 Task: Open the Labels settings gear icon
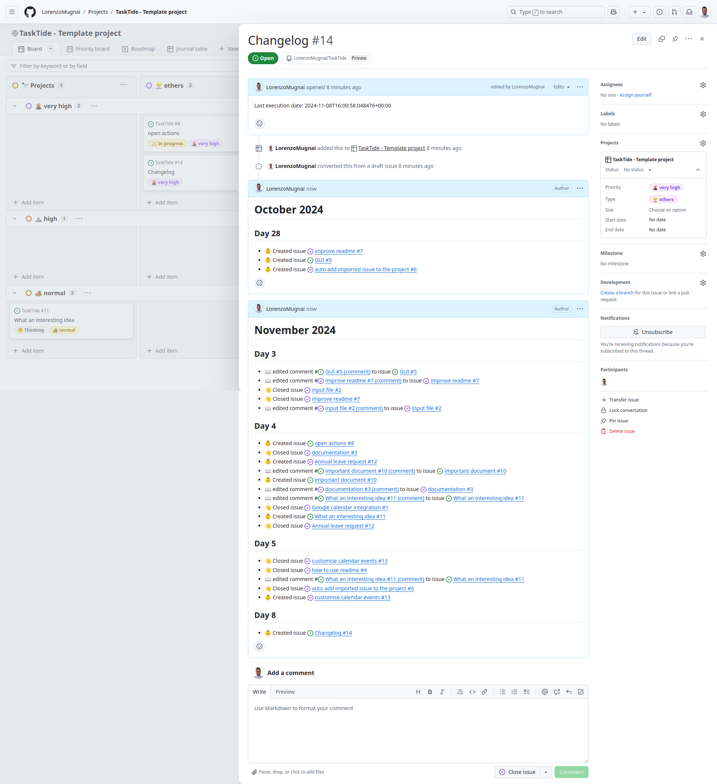[x=703, y=114]
